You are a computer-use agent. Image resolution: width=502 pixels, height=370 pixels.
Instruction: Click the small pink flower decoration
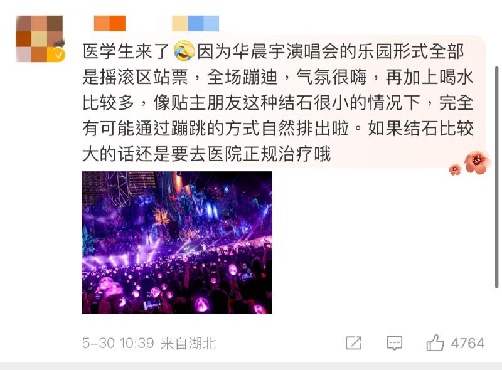click(x=454, y=169)
